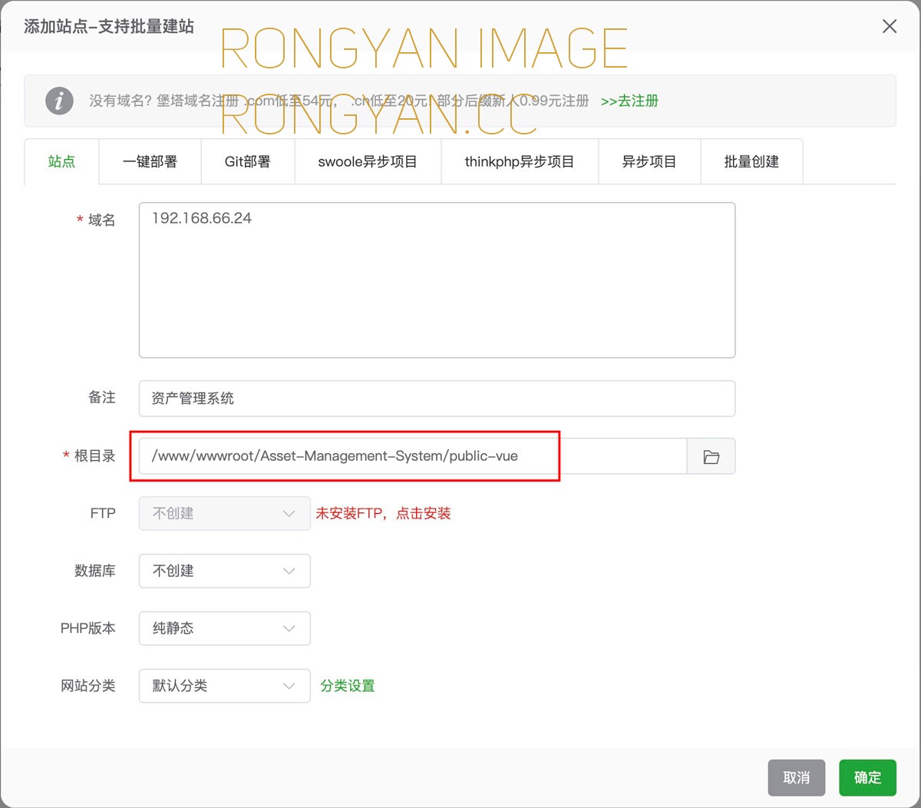Viewport: 921px width, 808px height.
Task: Click the 取消 button
Action: pyautogui.click(x=796, y=777)
